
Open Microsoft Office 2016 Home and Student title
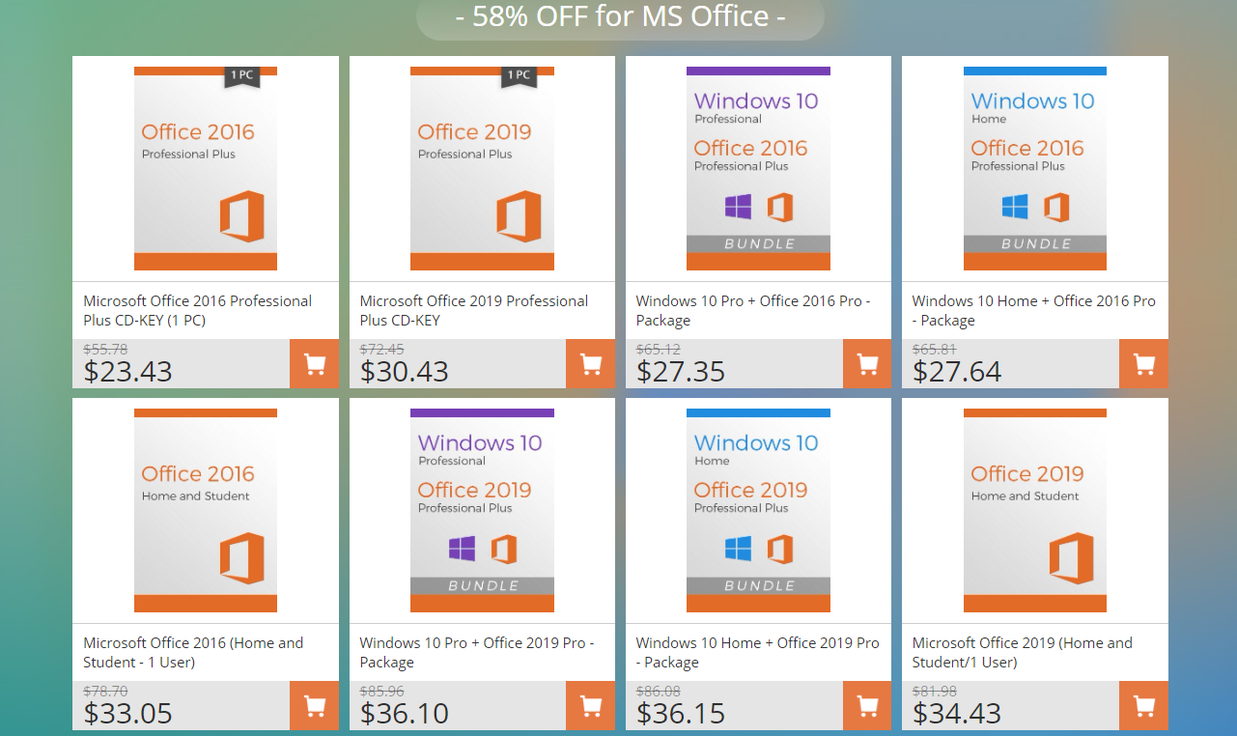point(193,652)
